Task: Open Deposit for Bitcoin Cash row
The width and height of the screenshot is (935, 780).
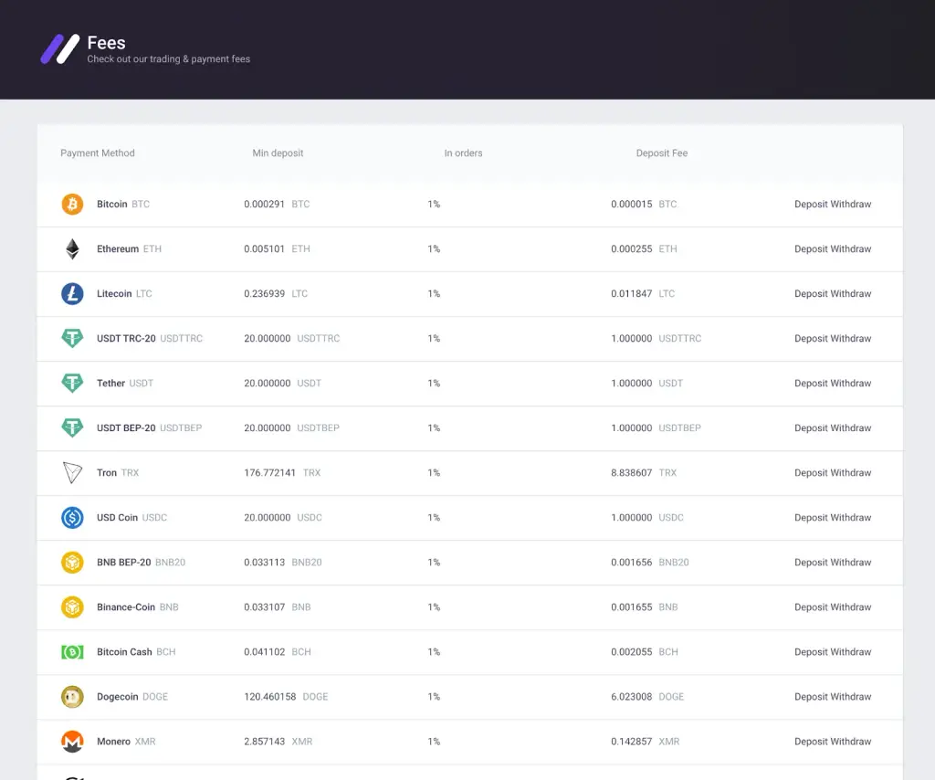Action: 811,652
